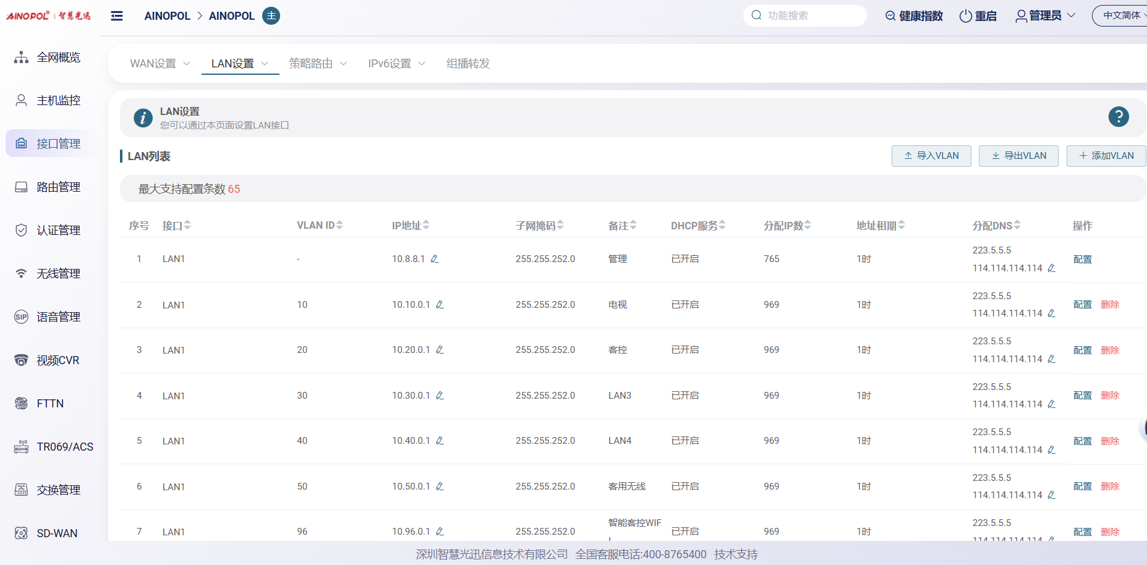Image resolution: width=1147 pixels, height=565 pixels.
Task: Edit DNS pencil icon for VLAN 10 row
Action: 1051,313
